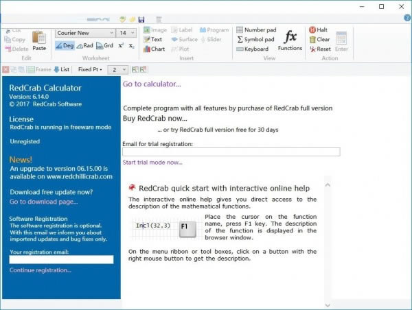The image size is (412, 310).
Task: Click the Start trial mode now link
Action: [x=152, y=163]
